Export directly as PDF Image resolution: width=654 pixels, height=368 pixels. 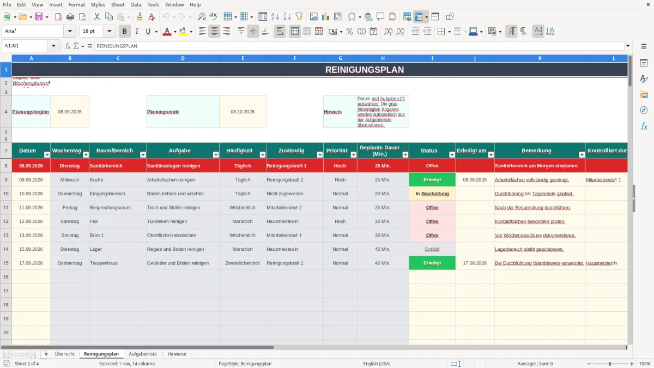coord(58,17)
